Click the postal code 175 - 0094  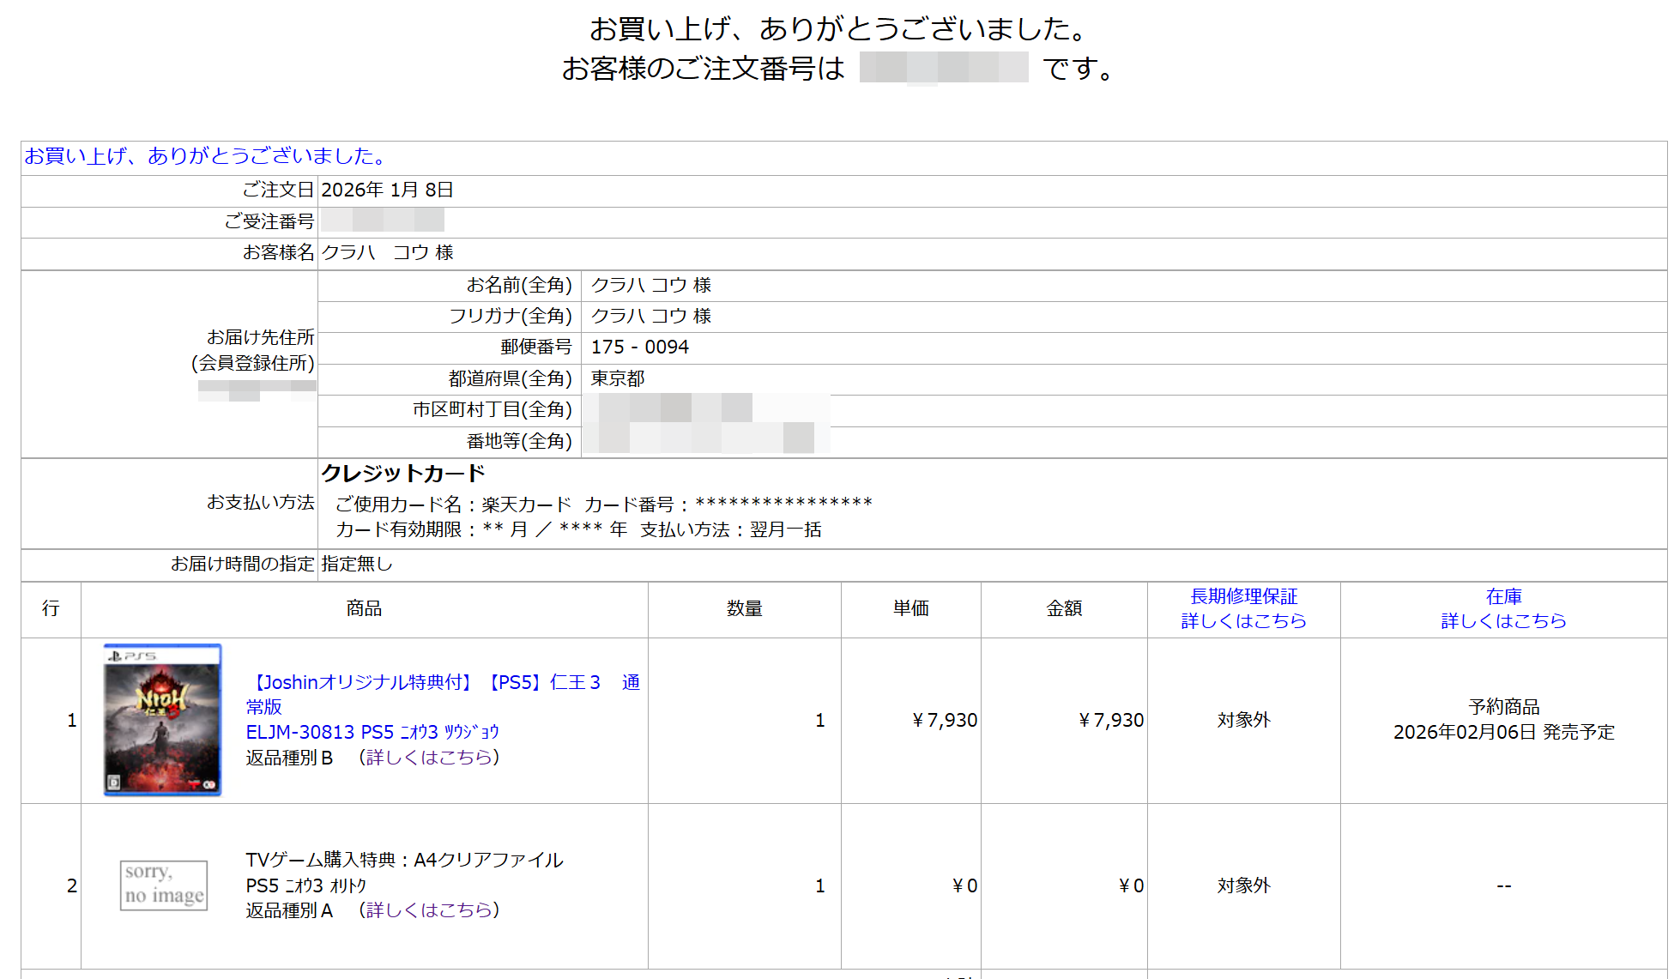coord(639,347)
